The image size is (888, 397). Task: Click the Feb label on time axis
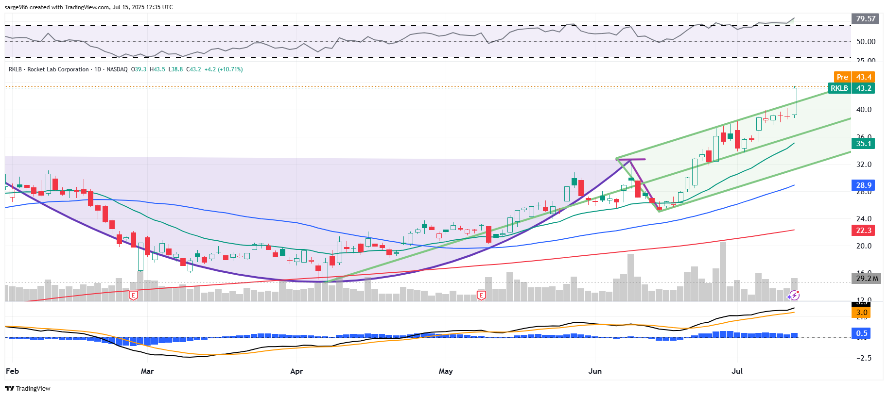(x=12, y=371)
